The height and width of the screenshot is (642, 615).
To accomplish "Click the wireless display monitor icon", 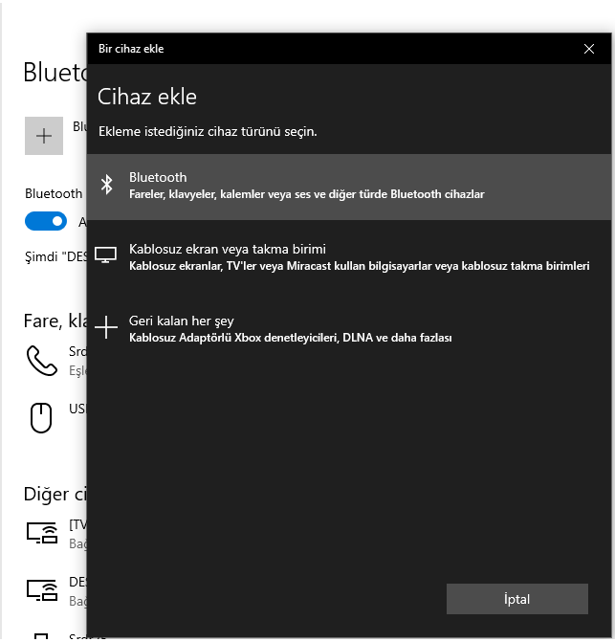I will (107, 255).
